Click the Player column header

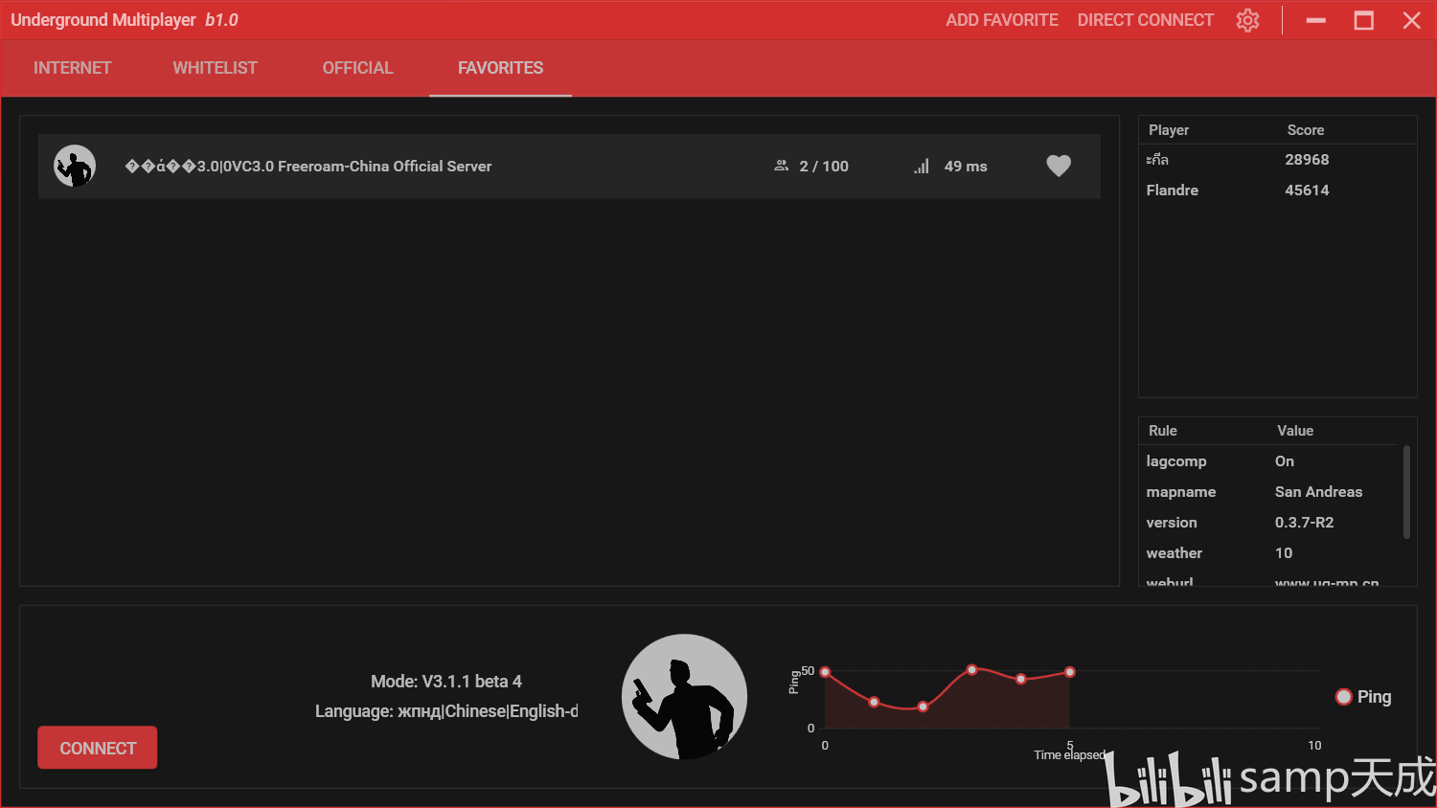click(x=1169, y=130)
